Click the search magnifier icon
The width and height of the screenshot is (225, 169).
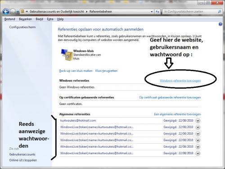[x=219, y=12]
